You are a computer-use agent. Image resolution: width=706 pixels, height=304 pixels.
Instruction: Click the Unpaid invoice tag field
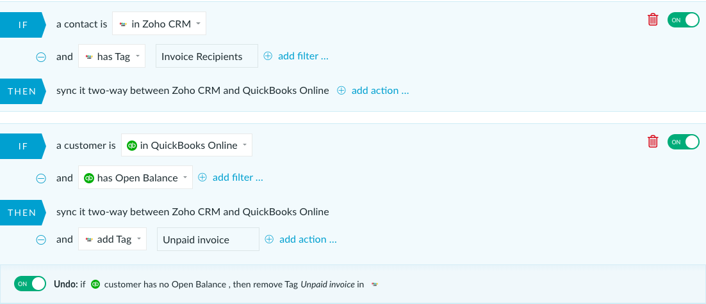[x=208, y=239]
